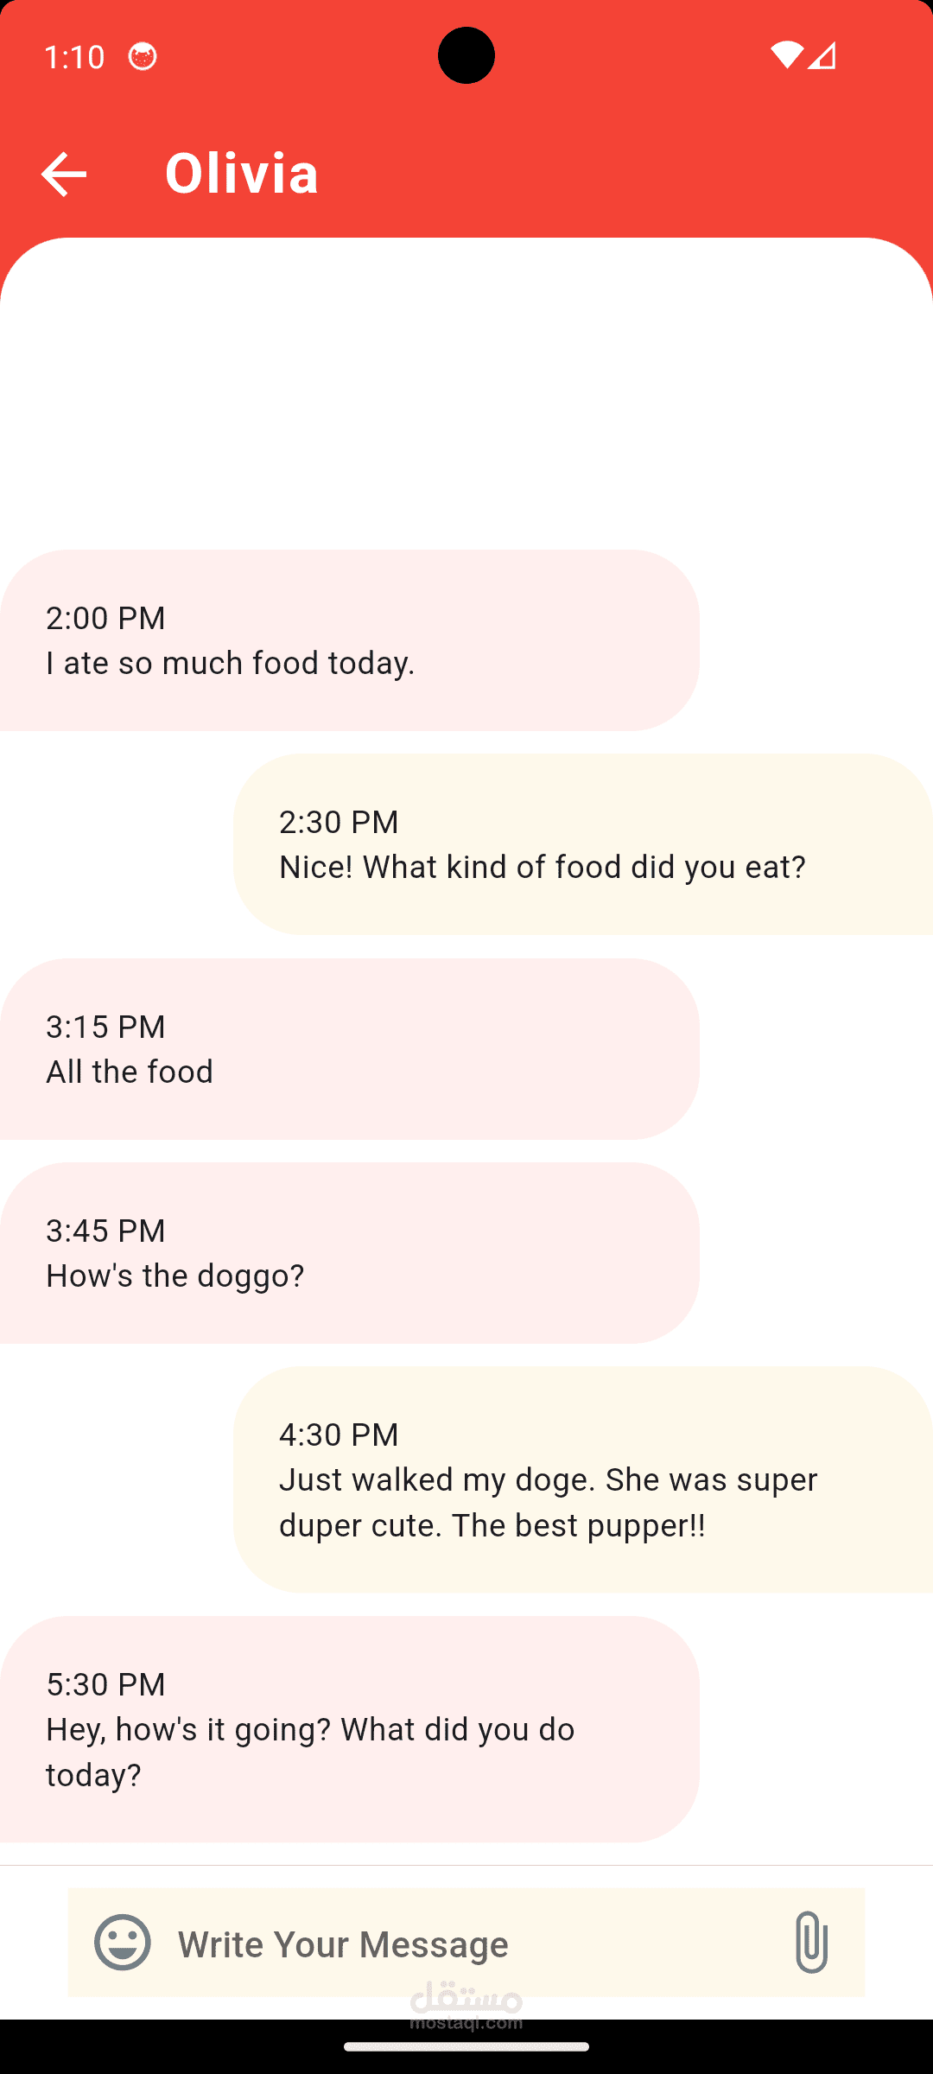Tap the Wi-Fi status icon
Screen dimensions: 933x2074
[x=786, y=56]
